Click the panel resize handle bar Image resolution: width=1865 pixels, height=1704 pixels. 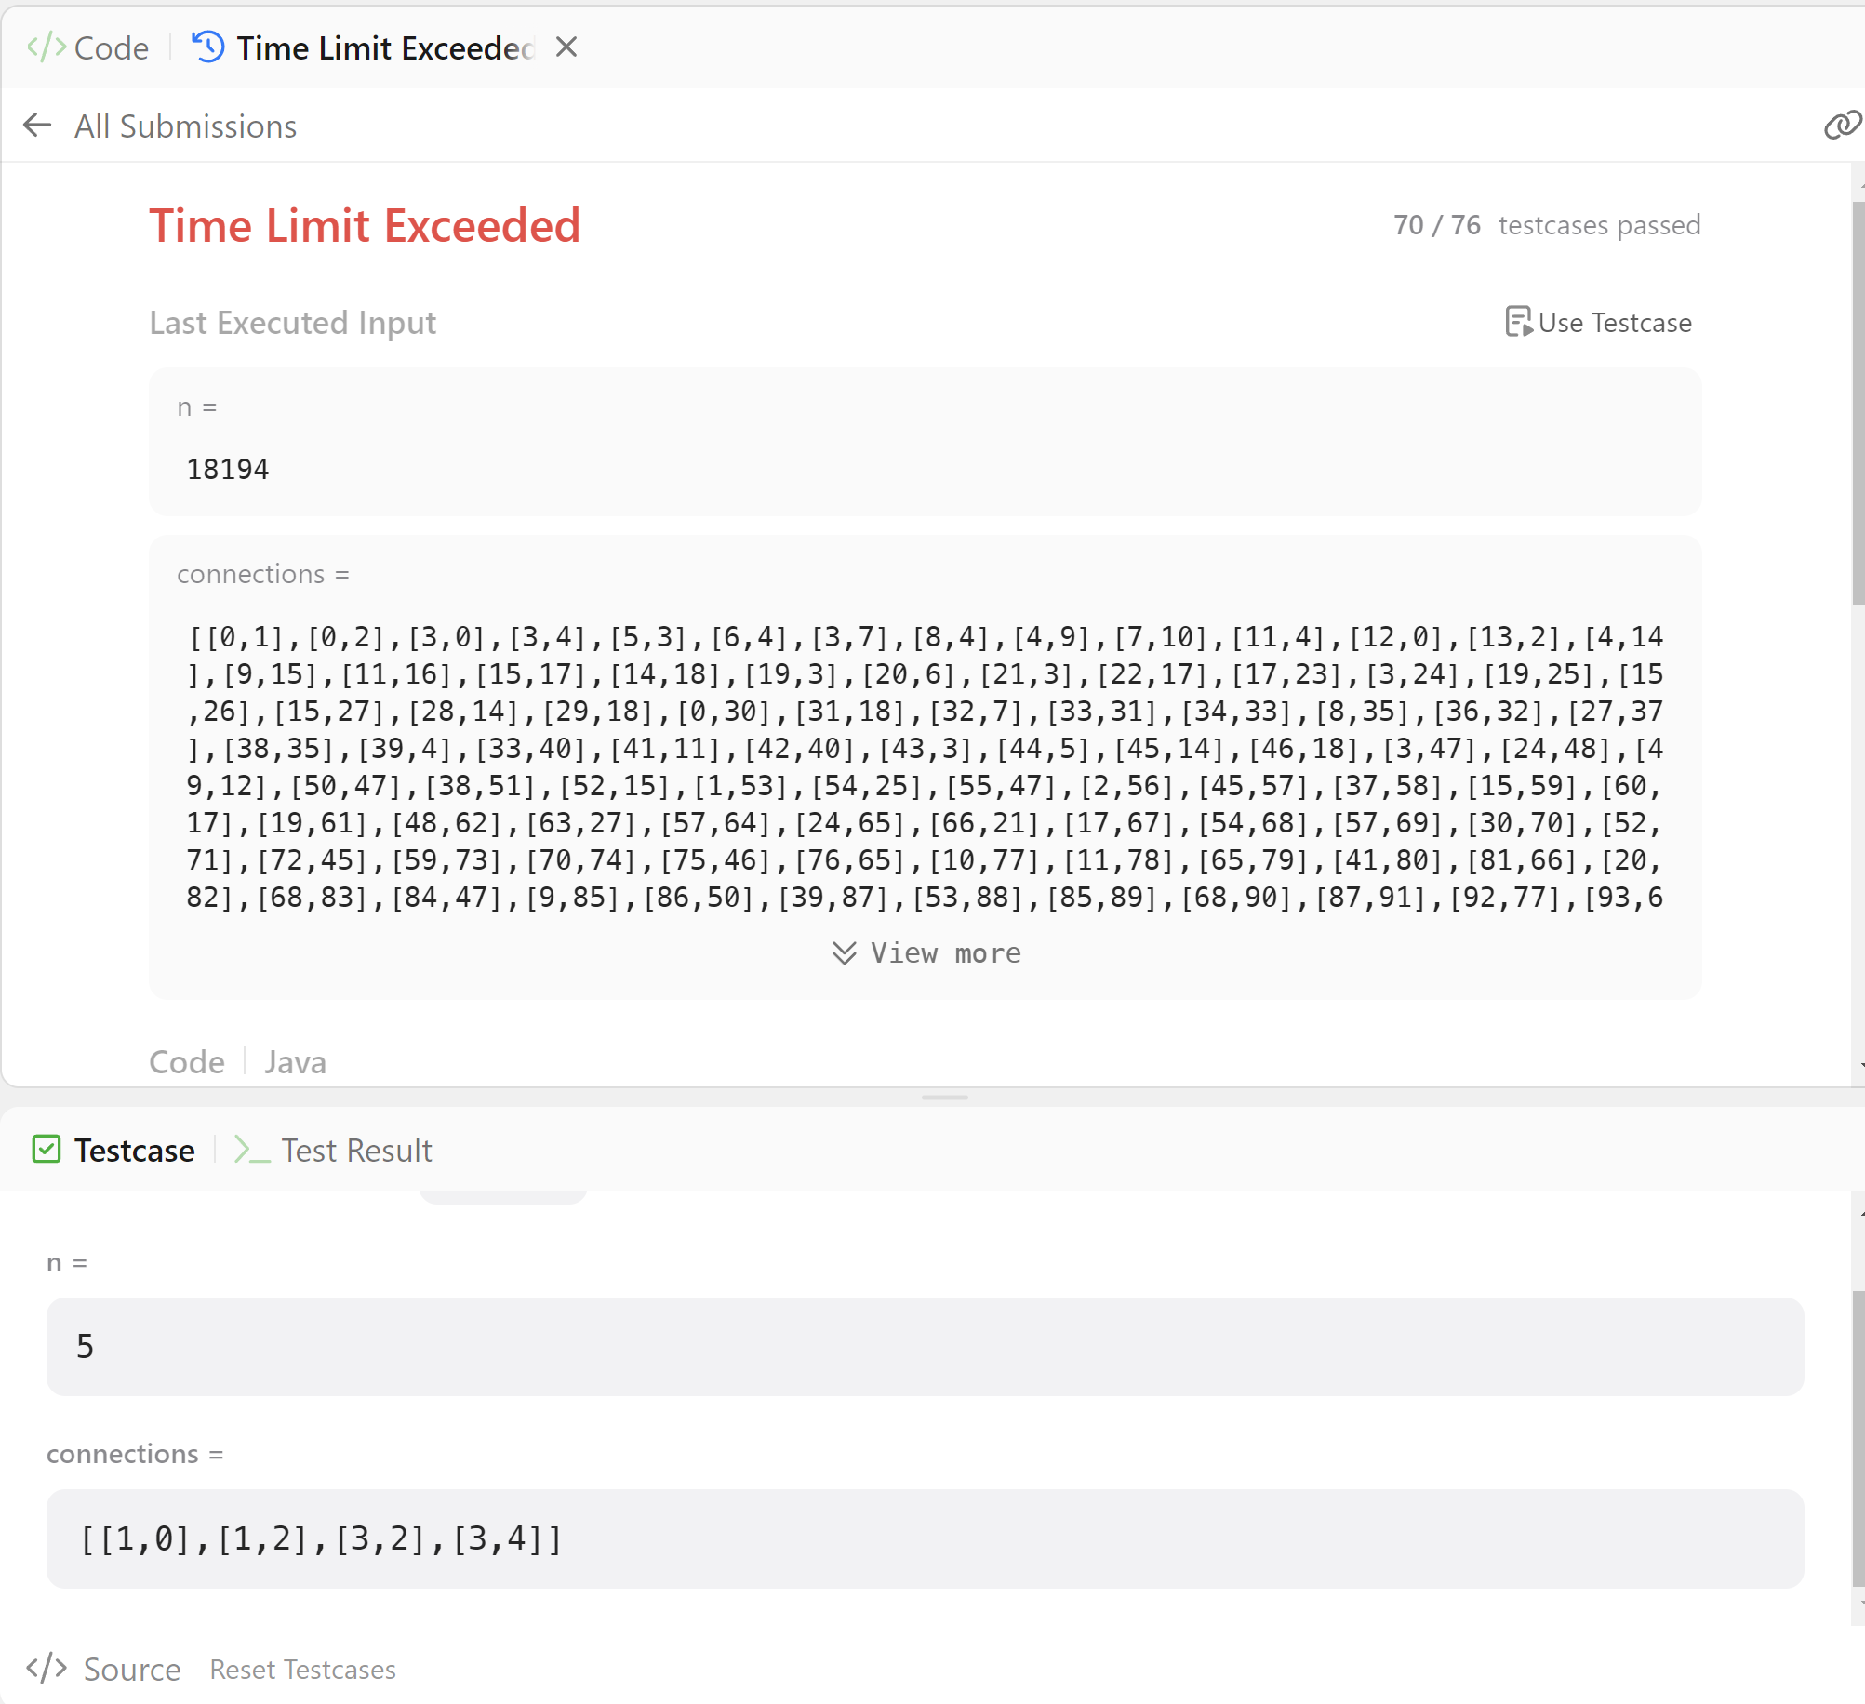point(945,1098)
